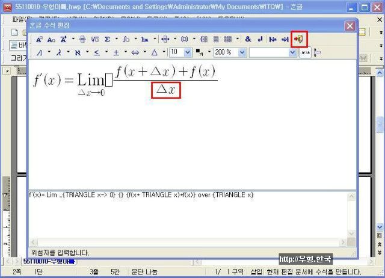
Task: Insert a parentheses bracket template
Action: [x=185, y=39]
